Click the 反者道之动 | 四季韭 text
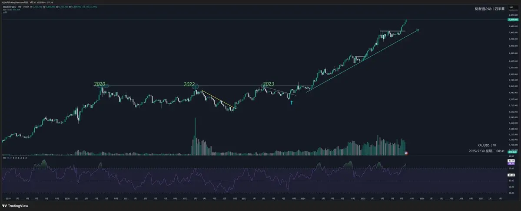This screenshot has width=521, height=211. click(x=489, y=9)
